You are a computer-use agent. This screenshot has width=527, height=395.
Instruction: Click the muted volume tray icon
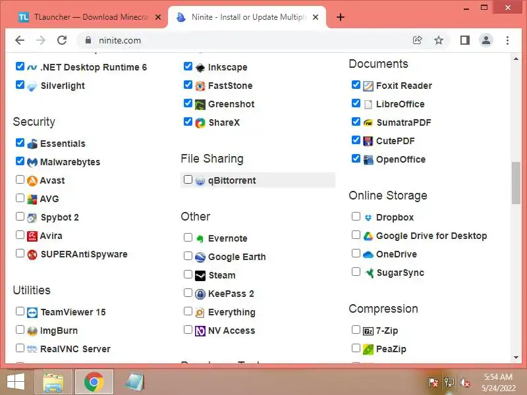click(x=465, y=382)
